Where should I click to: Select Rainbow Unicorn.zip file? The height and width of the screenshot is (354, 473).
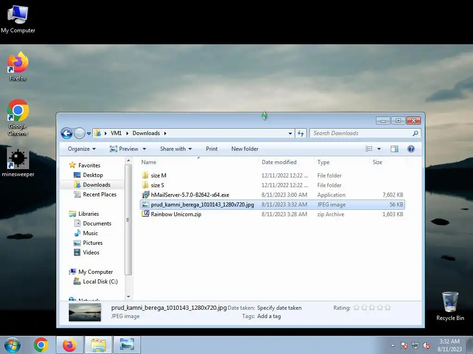pyautogui.click(x=273, y=214)
